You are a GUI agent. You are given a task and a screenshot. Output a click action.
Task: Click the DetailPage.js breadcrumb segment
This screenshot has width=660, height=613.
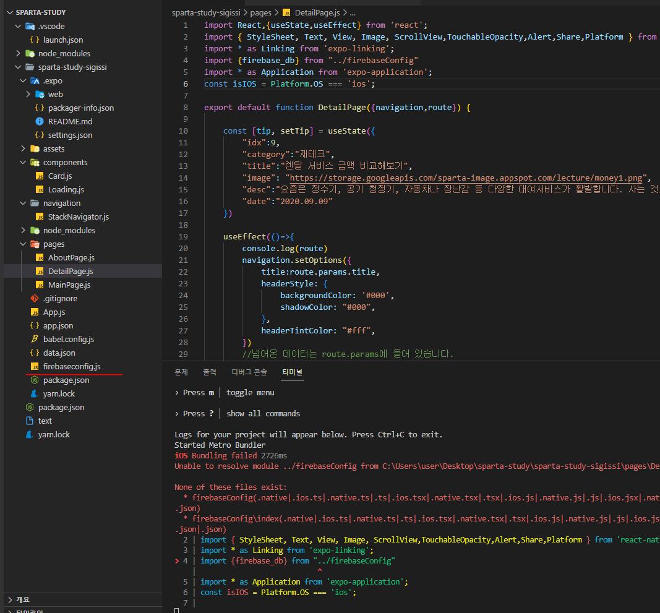317,12
